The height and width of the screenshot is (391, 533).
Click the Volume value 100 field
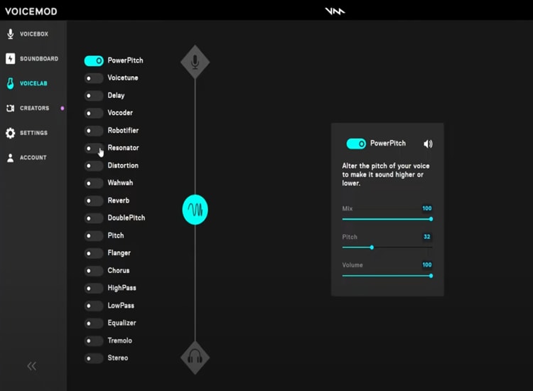coord(427,265)
